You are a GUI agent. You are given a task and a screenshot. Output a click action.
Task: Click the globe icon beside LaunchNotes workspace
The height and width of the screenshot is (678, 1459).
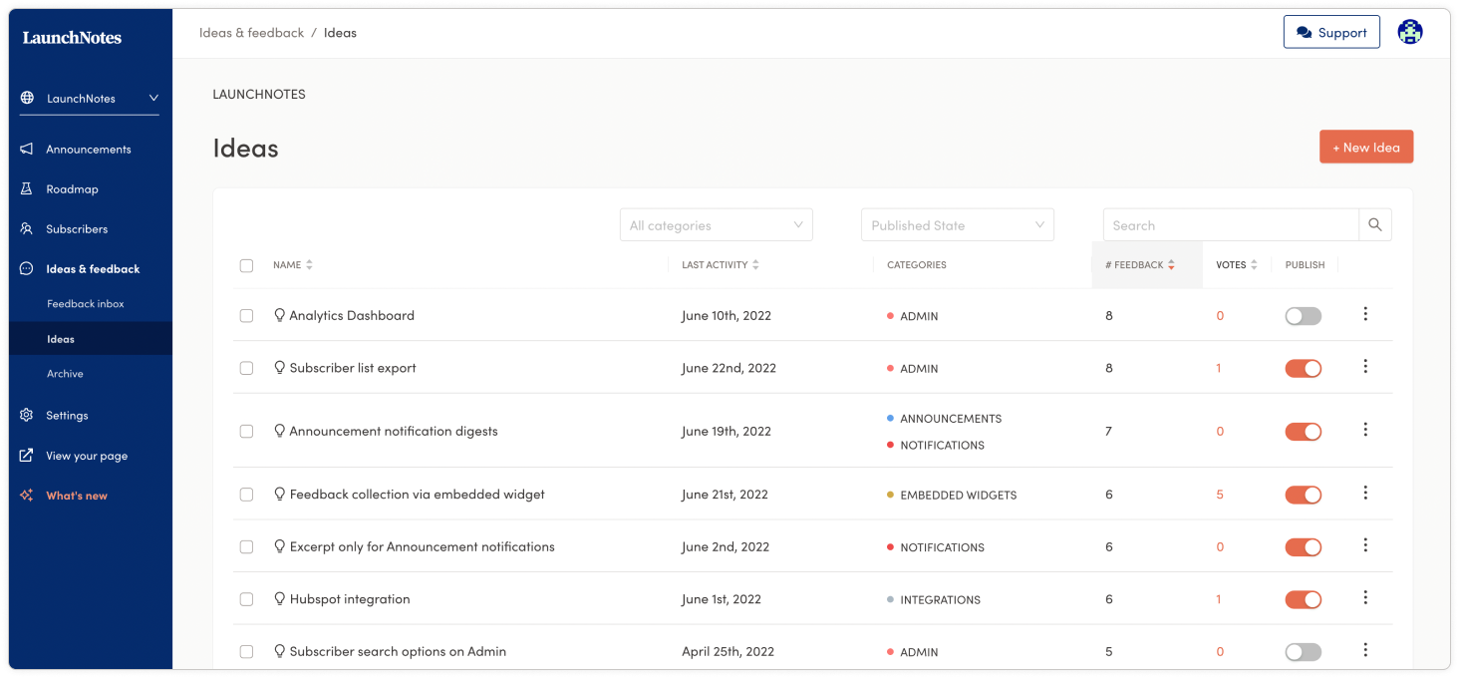pos(27,99)
